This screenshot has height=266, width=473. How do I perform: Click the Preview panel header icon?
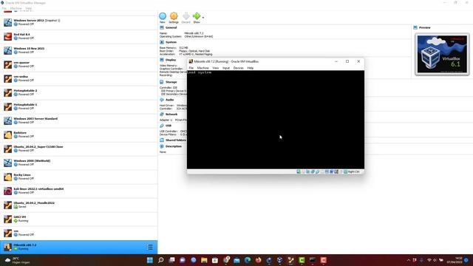tap(415, 27)
